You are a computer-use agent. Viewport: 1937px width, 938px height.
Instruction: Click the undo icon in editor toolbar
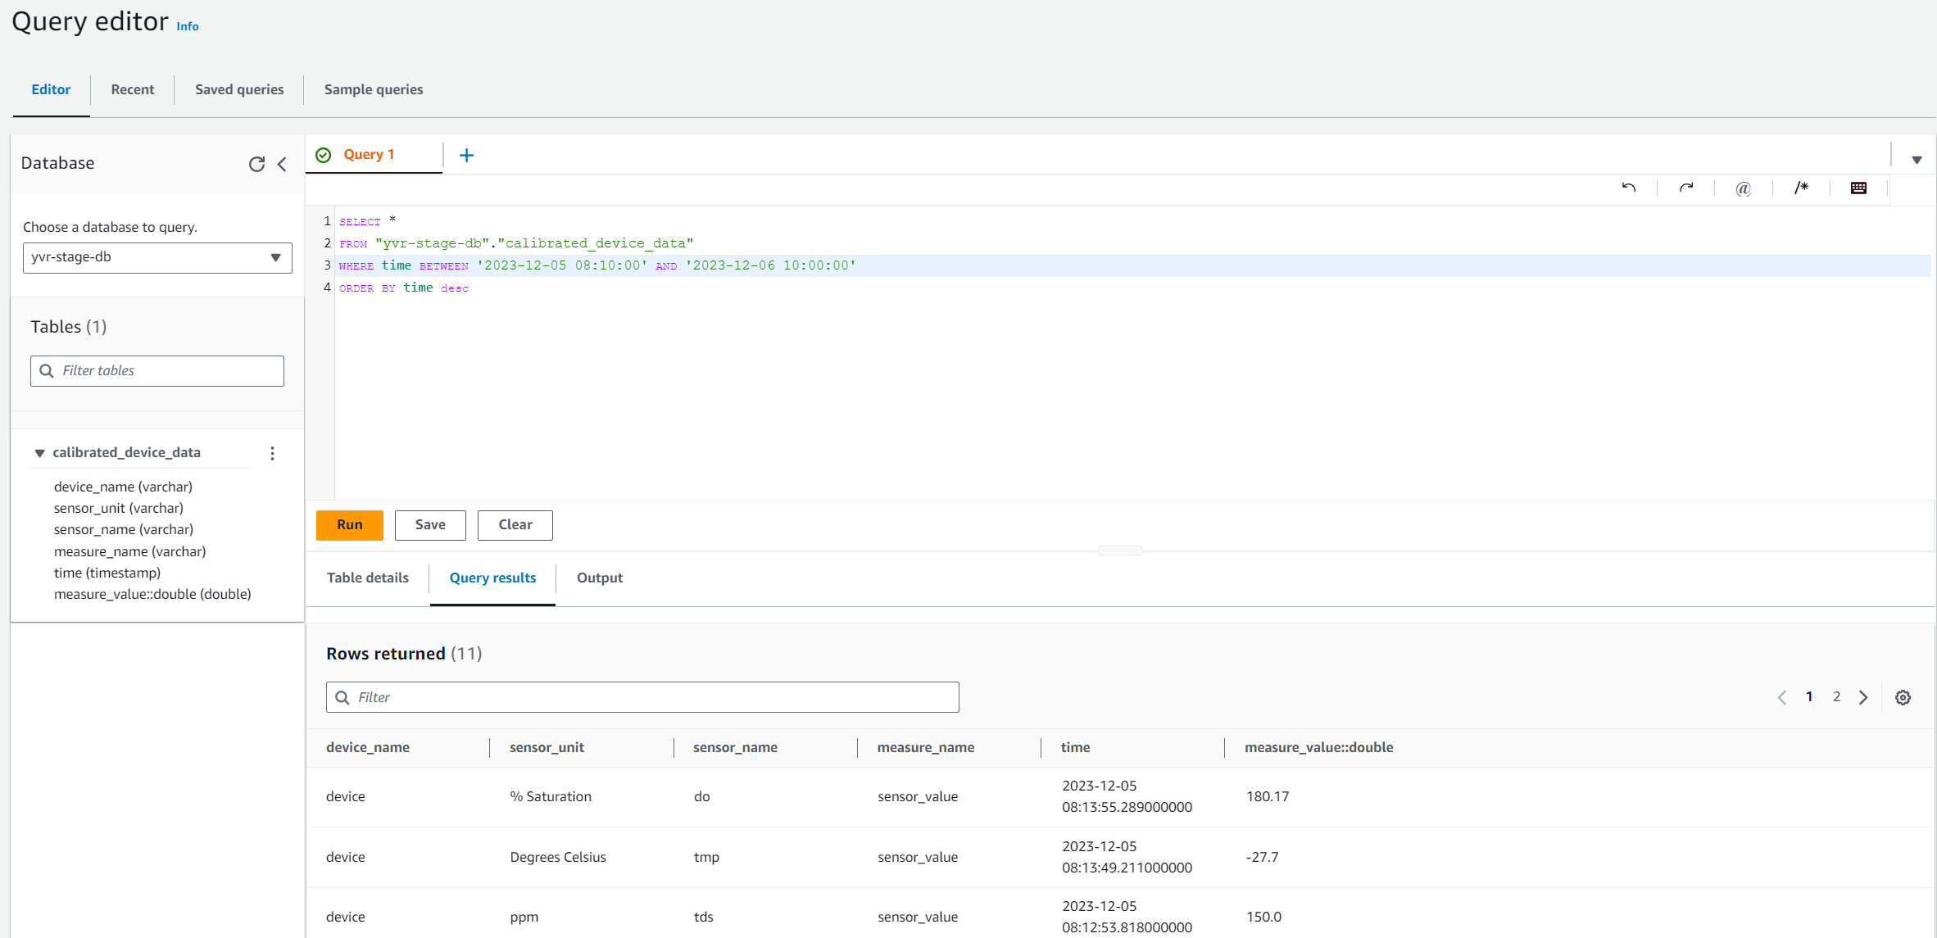point(1629,188)
